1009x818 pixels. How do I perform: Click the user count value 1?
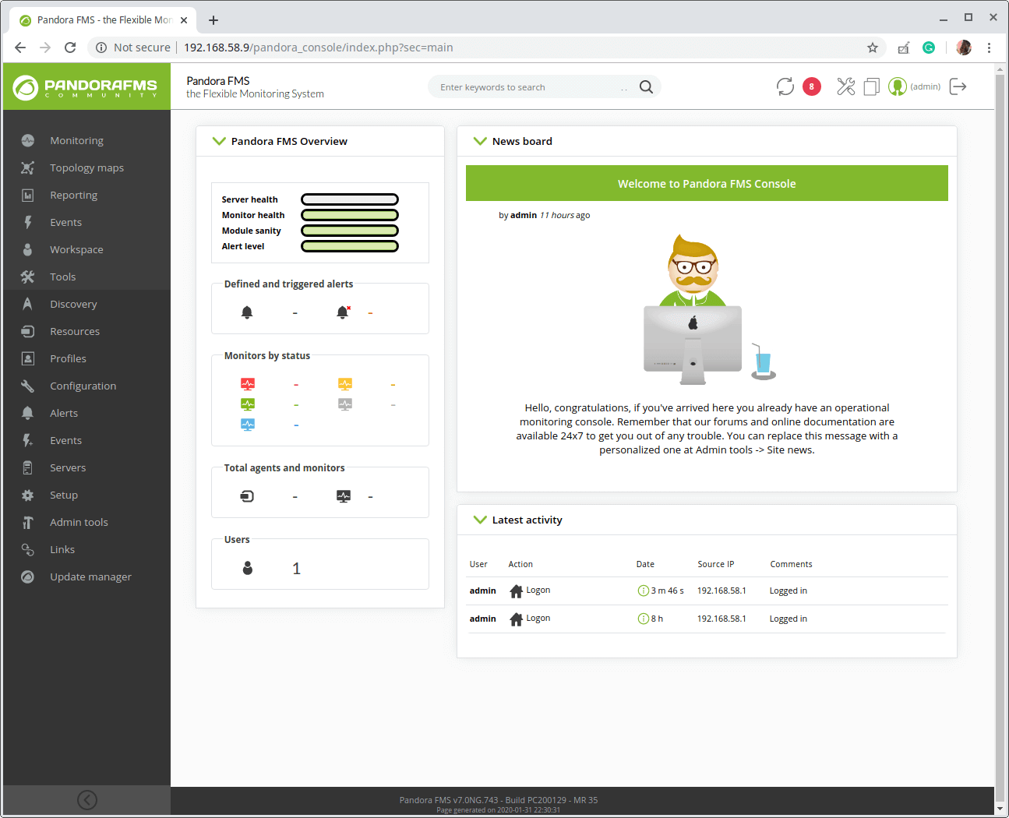pyautogui.click(x=296, y=569)
